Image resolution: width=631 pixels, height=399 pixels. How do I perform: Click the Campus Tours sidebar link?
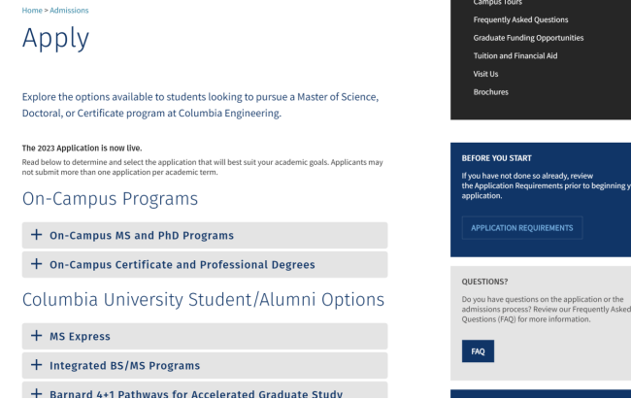coord(497,3)
